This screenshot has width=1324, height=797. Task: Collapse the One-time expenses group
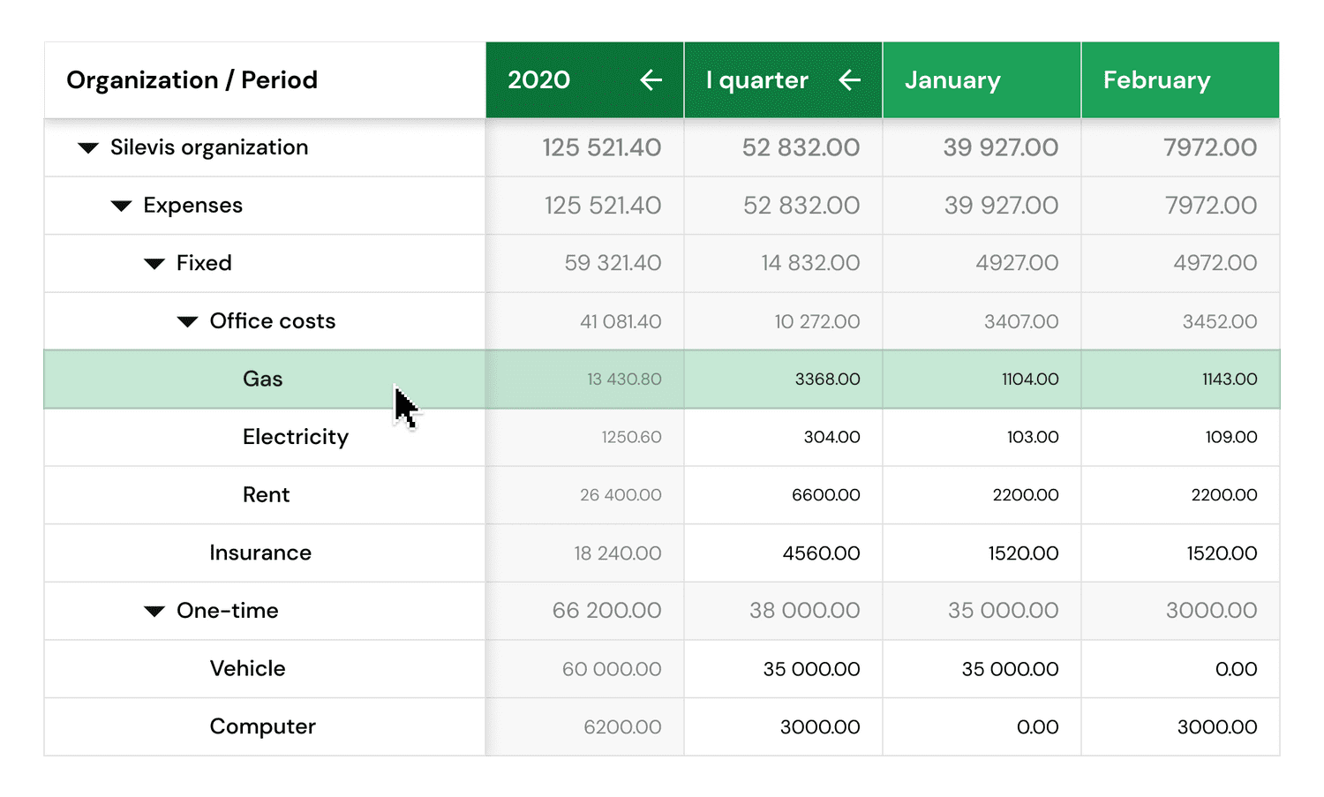click(x=154, y=612)
